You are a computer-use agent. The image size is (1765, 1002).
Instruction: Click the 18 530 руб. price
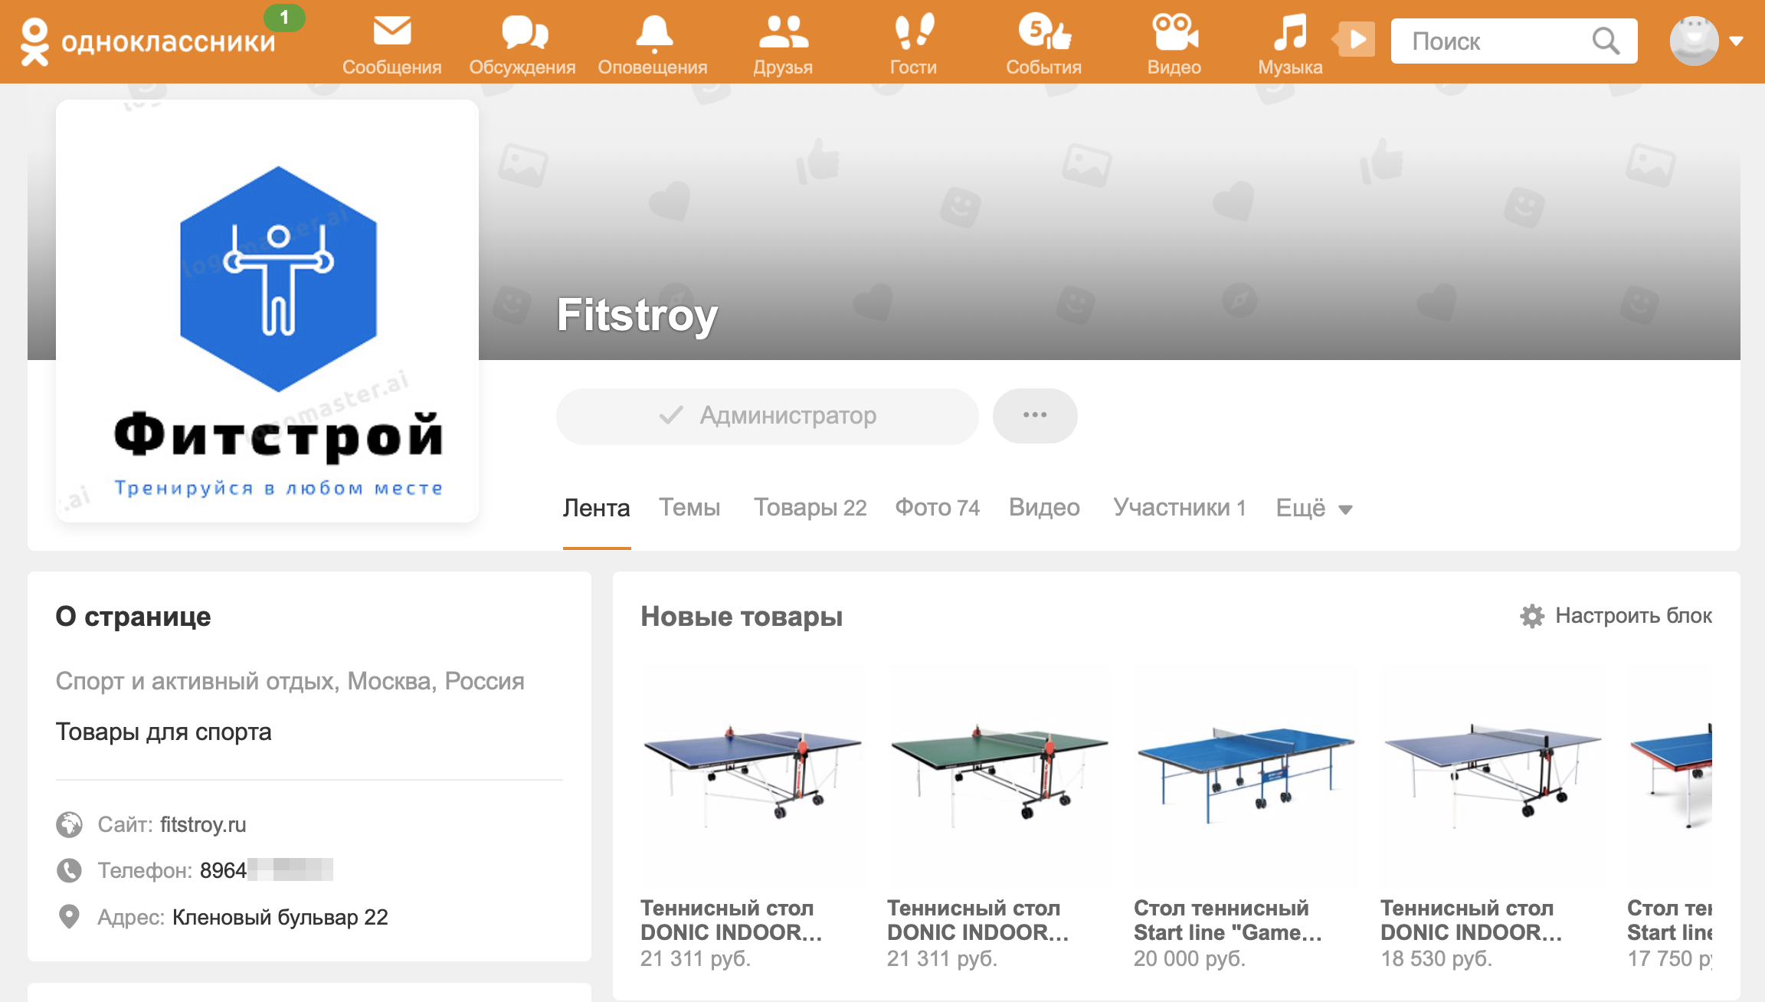click(x=1436, y=958)
